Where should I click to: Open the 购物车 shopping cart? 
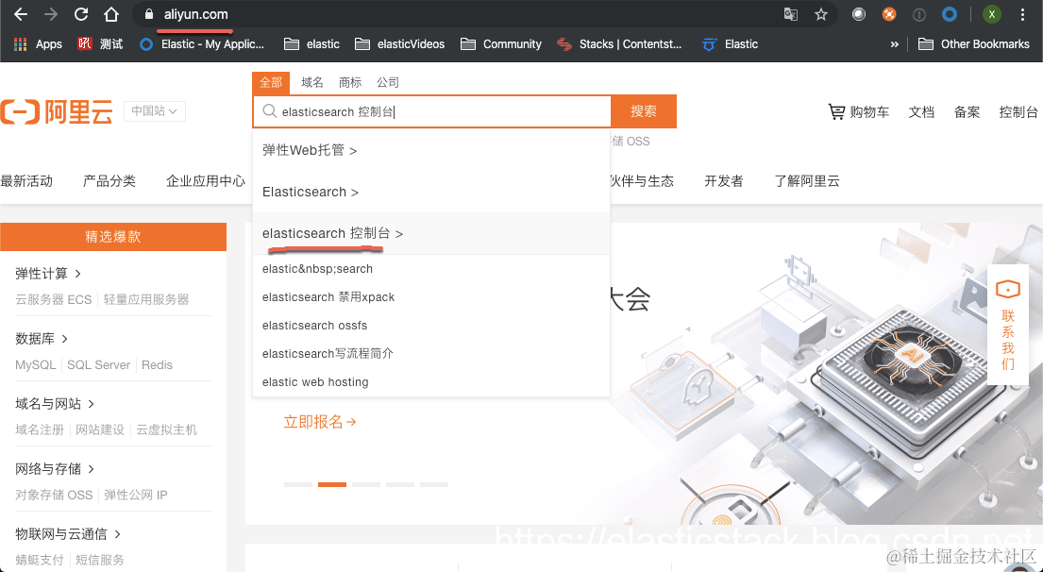(858, 112)
